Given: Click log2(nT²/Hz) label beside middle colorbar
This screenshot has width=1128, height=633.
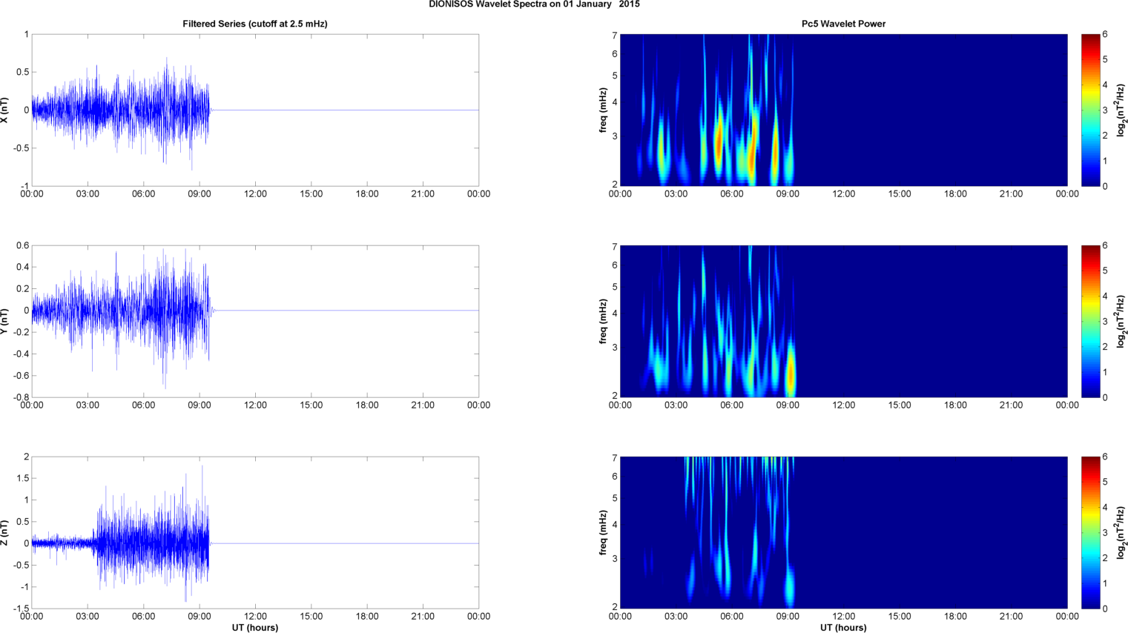Looking at the screenshot, I should 1121,321.
